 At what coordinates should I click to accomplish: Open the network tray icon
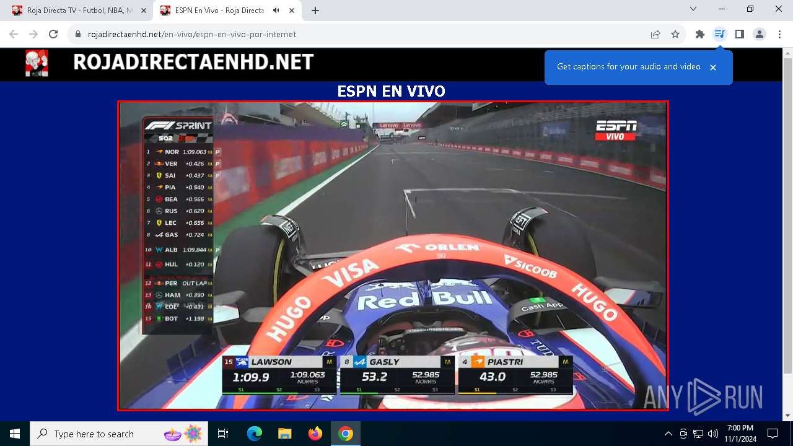click(x=698, y=434)
